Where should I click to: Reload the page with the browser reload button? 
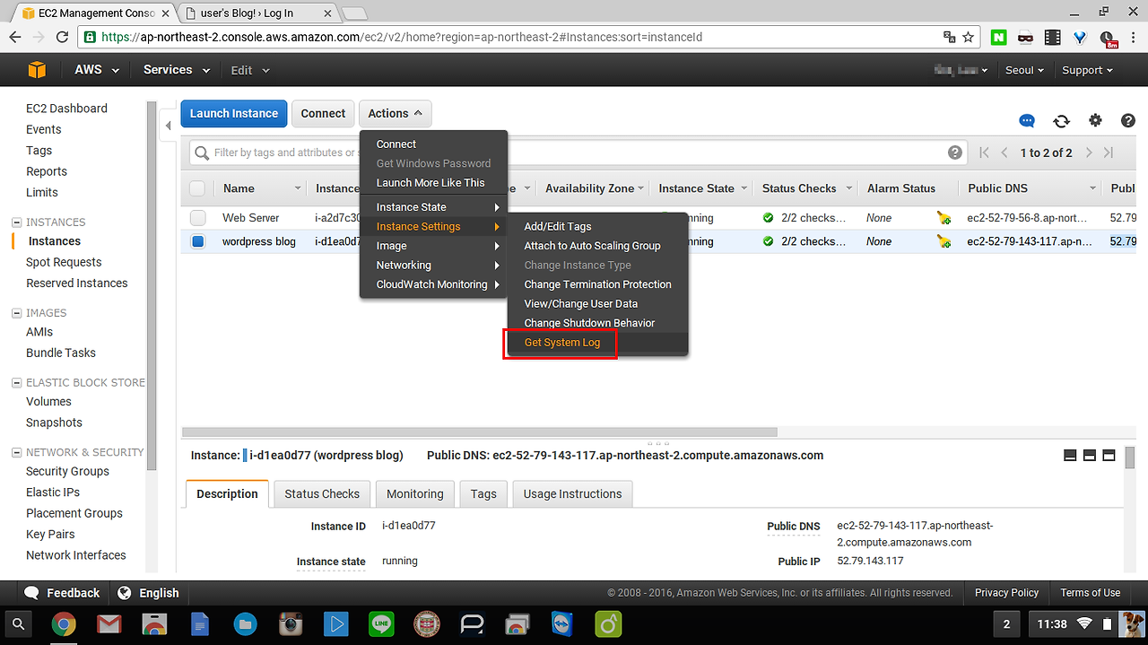pos(62,38)
